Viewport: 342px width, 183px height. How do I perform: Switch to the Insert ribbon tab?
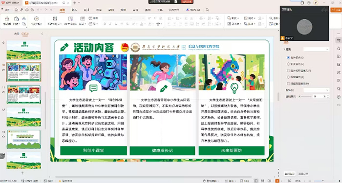pyautogui.click(x=74, y=10)
